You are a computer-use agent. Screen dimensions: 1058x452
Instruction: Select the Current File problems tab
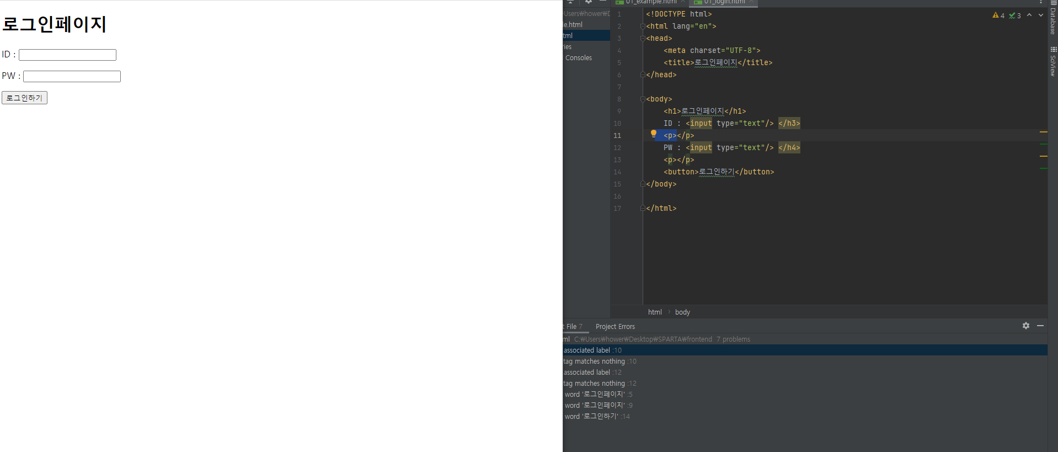[x=574, y=327]
